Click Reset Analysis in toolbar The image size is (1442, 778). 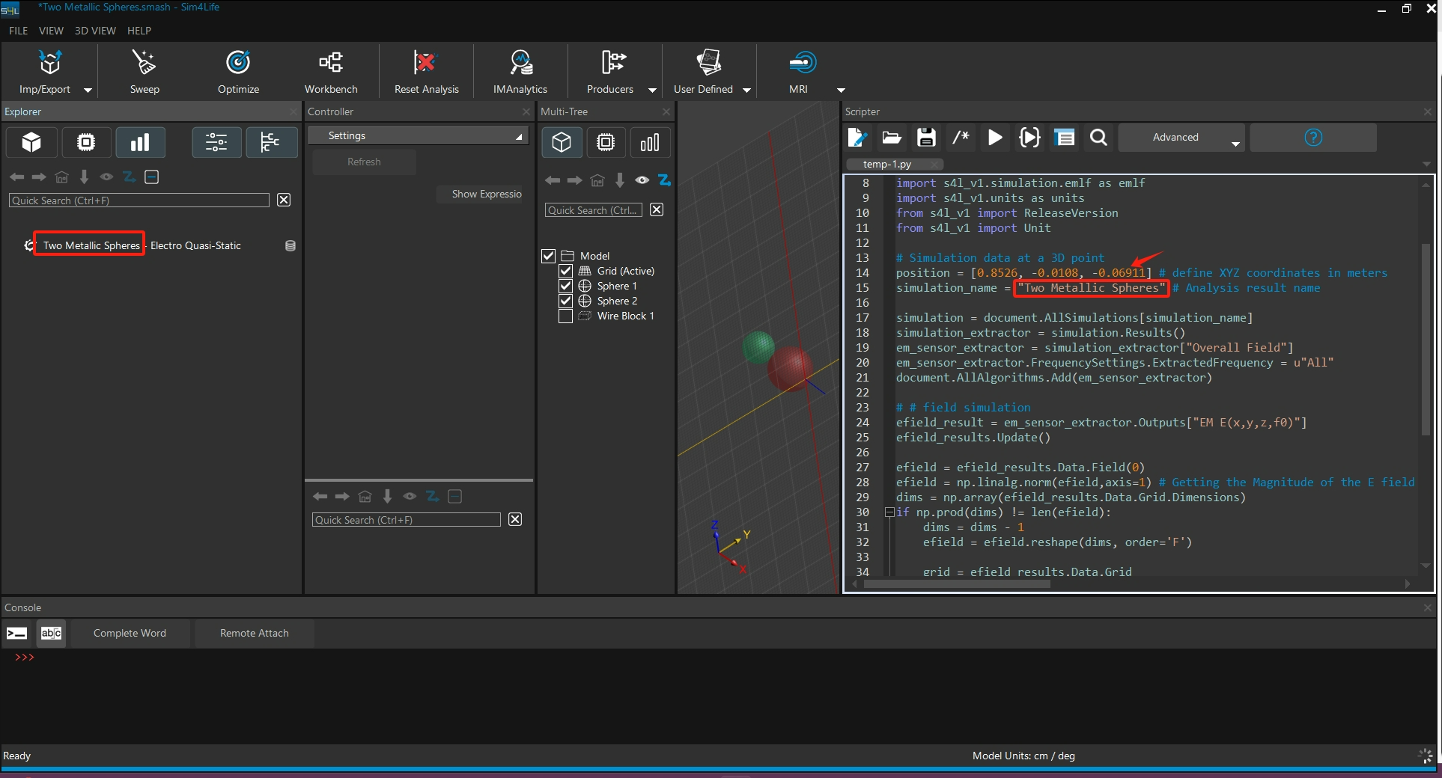425,63
